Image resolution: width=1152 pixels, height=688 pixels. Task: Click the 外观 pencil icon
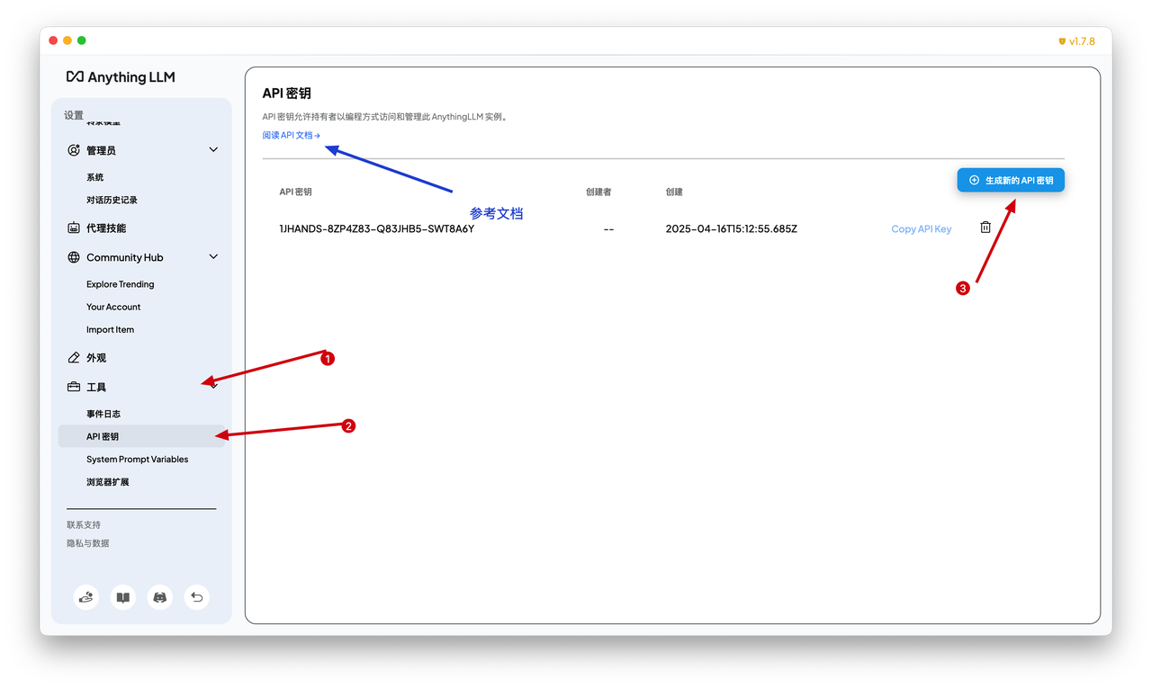click(74, 358)
